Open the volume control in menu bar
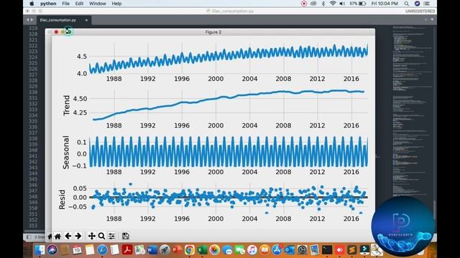 click(342, 4)
